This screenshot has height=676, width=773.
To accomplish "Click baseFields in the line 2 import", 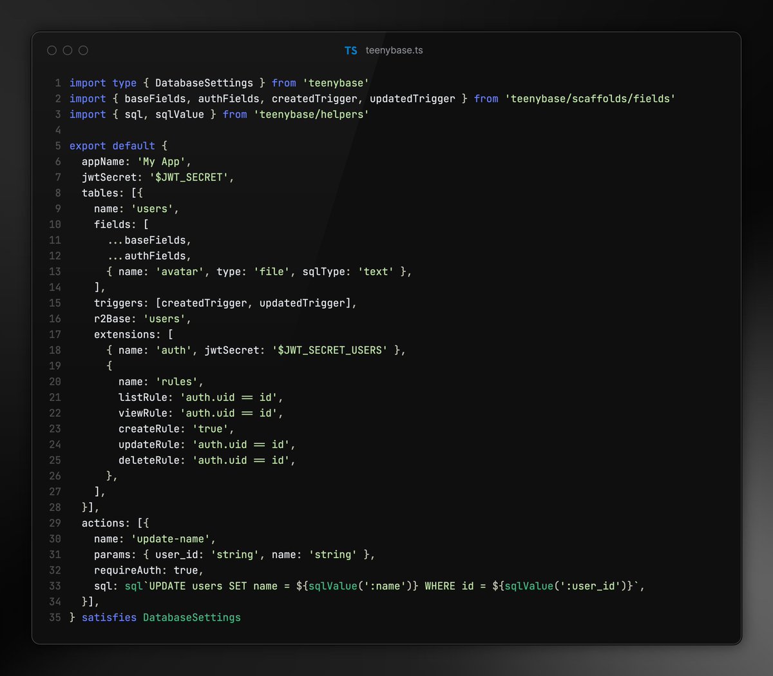I will [155, 99].
